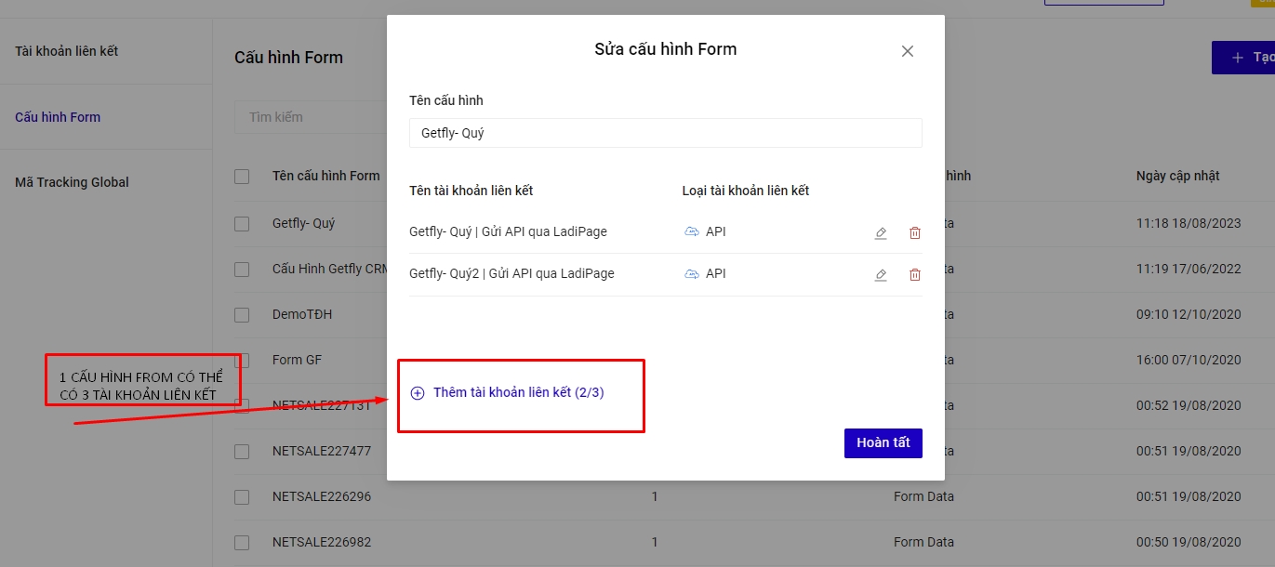Image resolution: width=1275 pixels, height=567 pixels.
Task: Click the plus icon to add linked account
Action: [x=418, y=393]
